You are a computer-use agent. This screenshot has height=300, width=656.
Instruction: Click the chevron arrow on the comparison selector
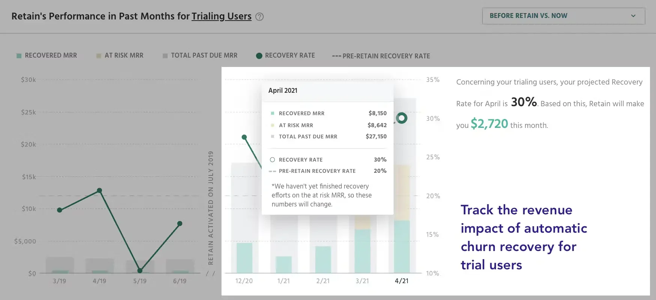633,16
